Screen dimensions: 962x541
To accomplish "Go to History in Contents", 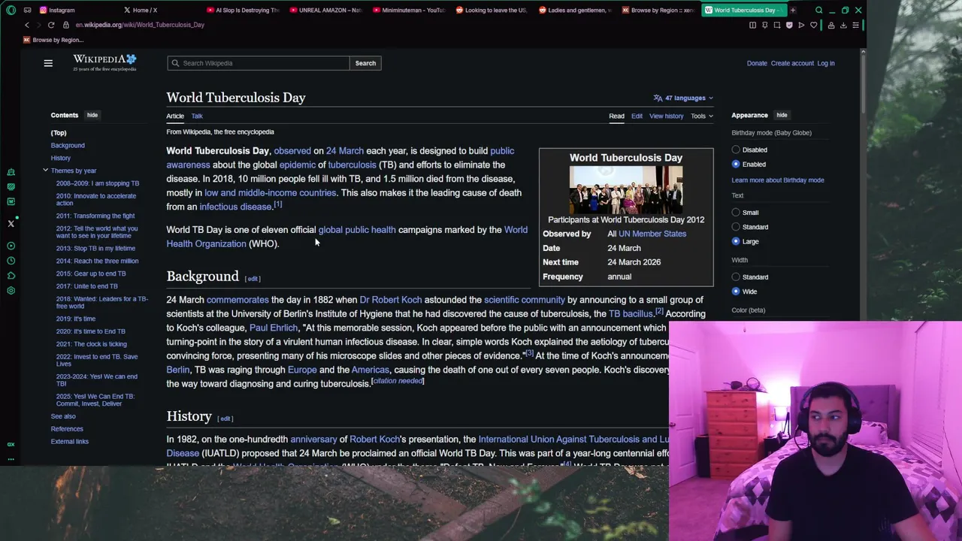I will click(x=61, y=158).
